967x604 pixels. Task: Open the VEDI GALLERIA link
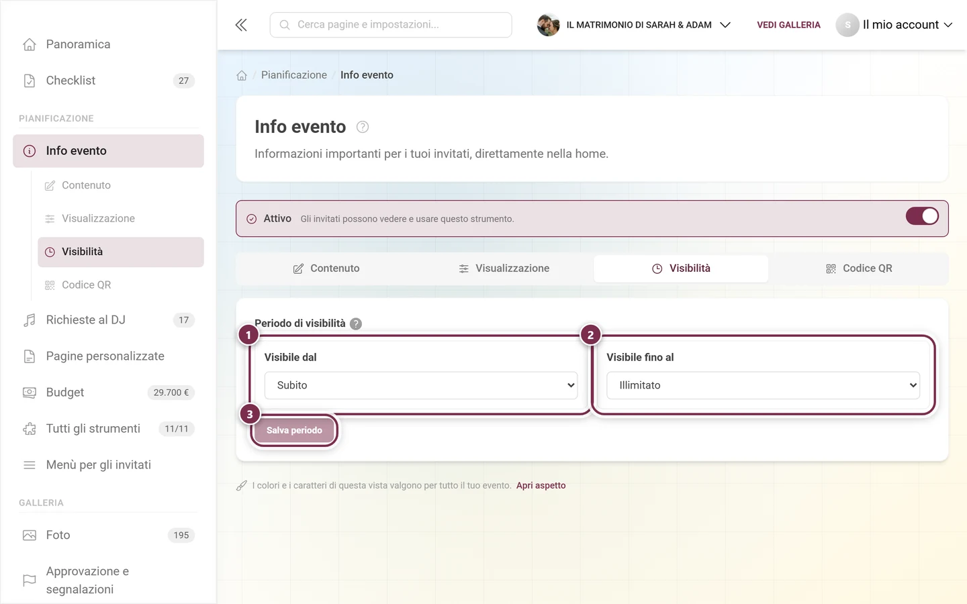point(788,25)
